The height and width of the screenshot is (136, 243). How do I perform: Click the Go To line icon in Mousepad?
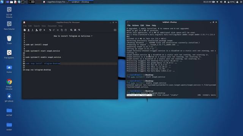[79, 30]
